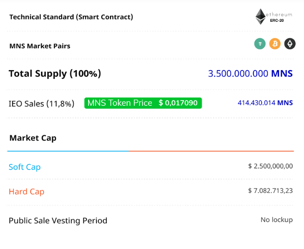This screenshot has height=249, width=304.
Task: Click the No lockup value text
Action: click(277, 220)
